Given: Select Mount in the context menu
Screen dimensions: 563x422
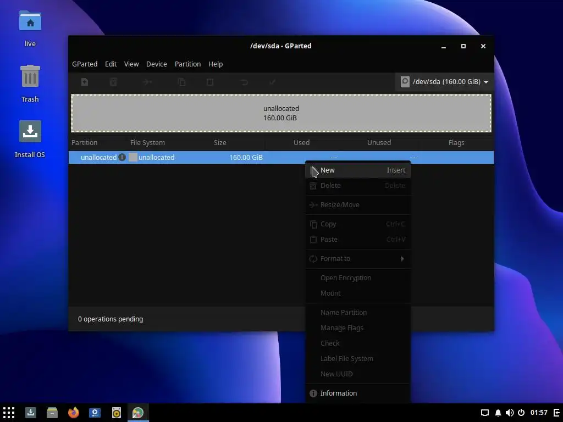Looking at the screenshot, I should (x=357, y=293).
